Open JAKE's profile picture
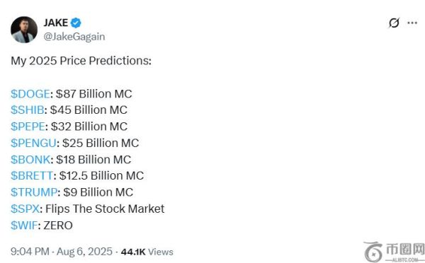This screenshot has height=263, width=425. [24, 30]
